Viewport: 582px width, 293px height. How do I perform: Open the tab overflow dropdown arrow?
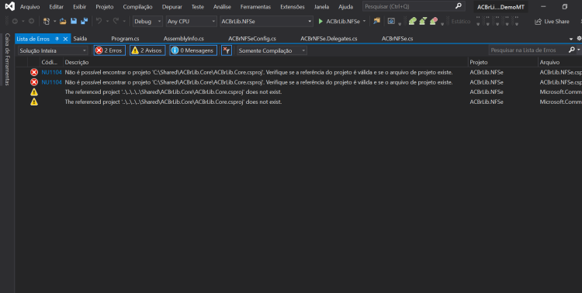pyautogui.click(x=571, y=39)
